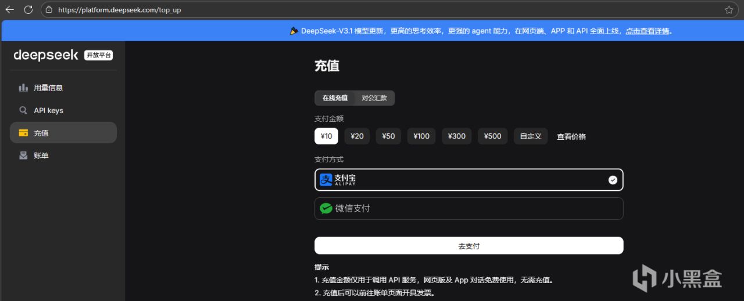Click the 支付方式 label

click(329, 159)
